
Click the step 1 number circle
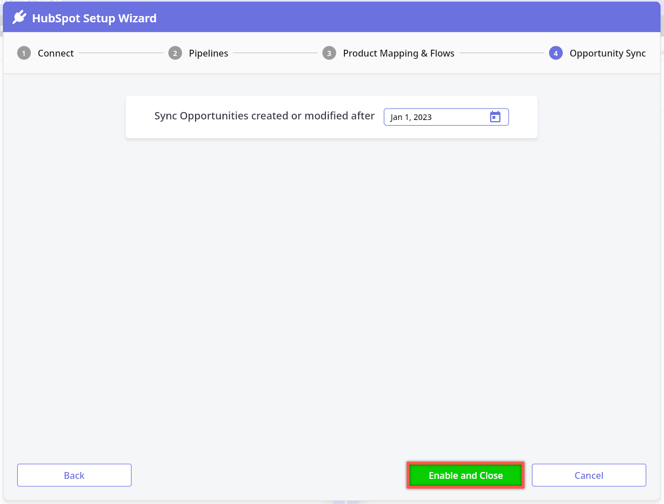23,53
